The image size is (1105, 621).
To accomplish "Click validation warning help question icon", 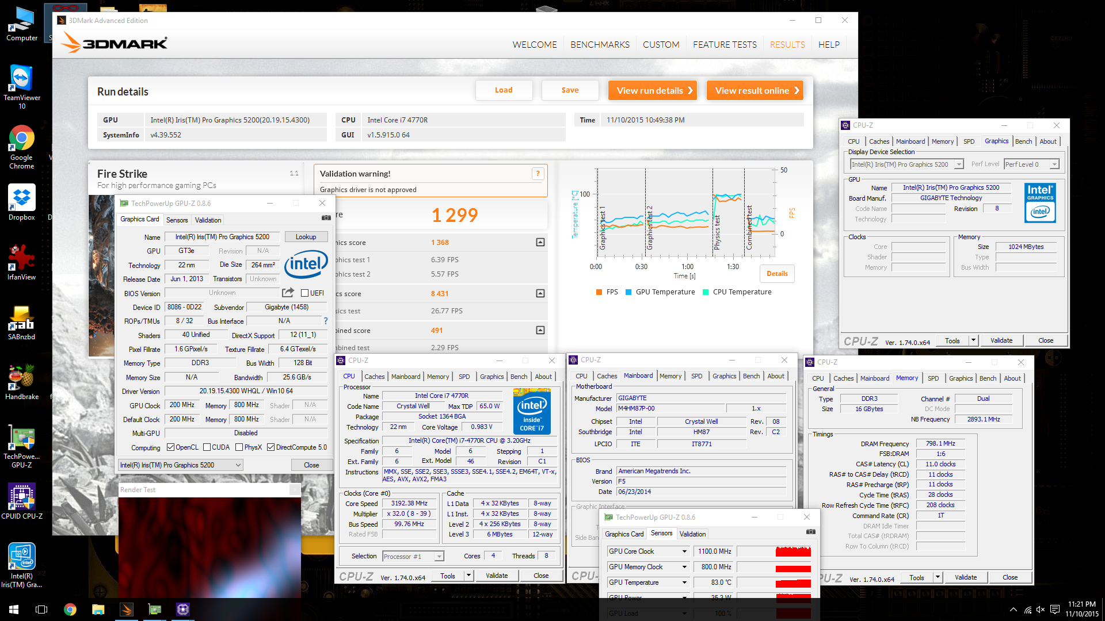I will click(538, 174).
